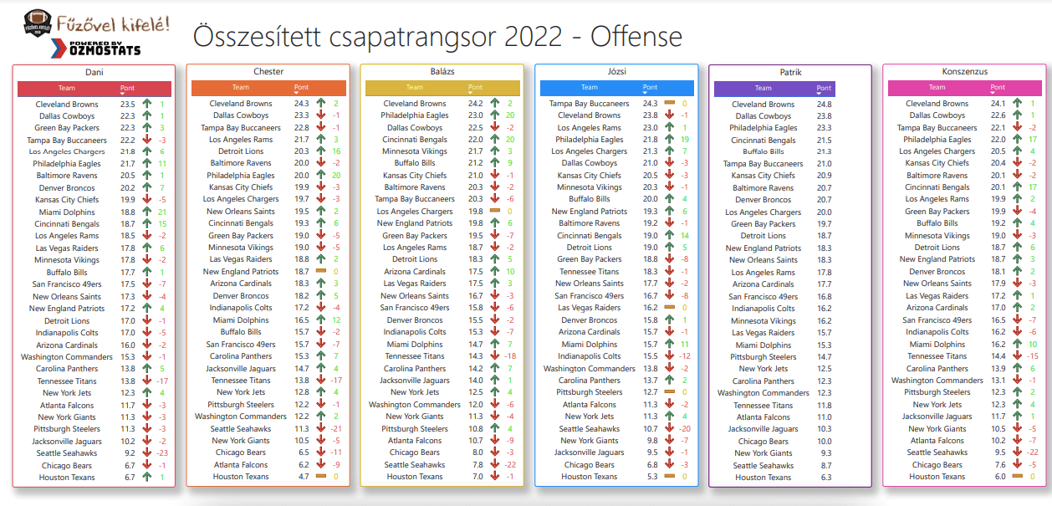Image resolution: width=1052 pixels, height=506 pixels.
Task: Click the Powered by Ozmostats logo
Action: coord(104,49)
